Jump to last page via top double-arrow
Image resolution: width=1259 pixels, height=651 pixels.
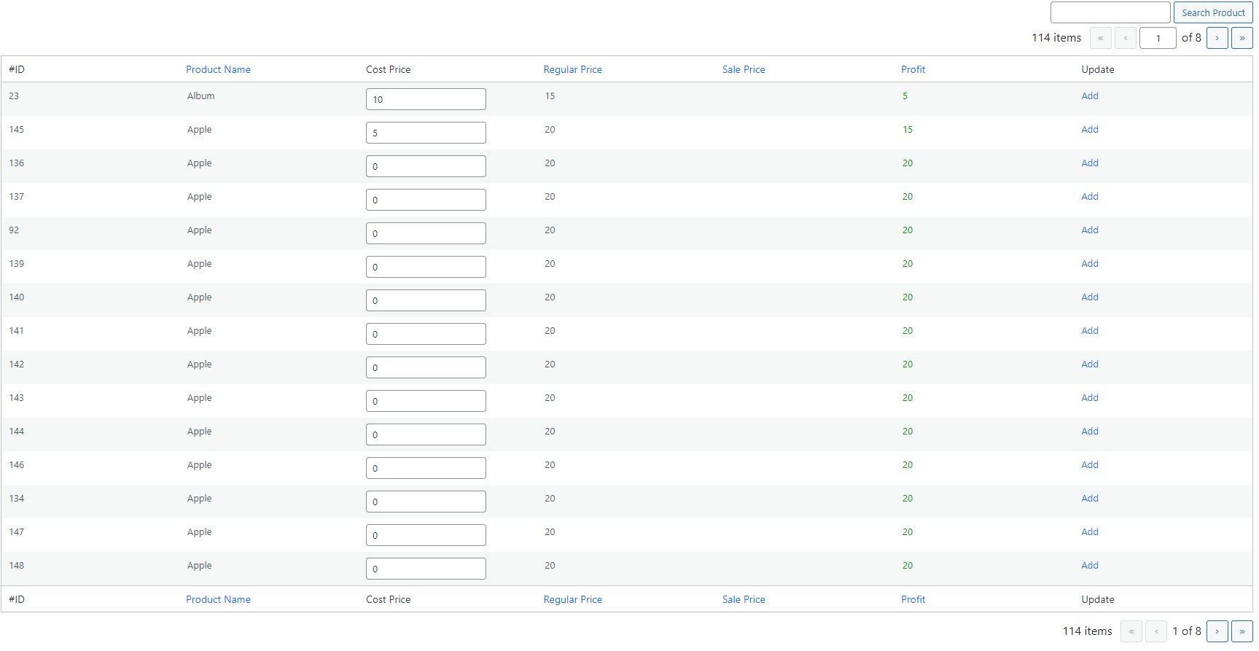pos(1242,38)
